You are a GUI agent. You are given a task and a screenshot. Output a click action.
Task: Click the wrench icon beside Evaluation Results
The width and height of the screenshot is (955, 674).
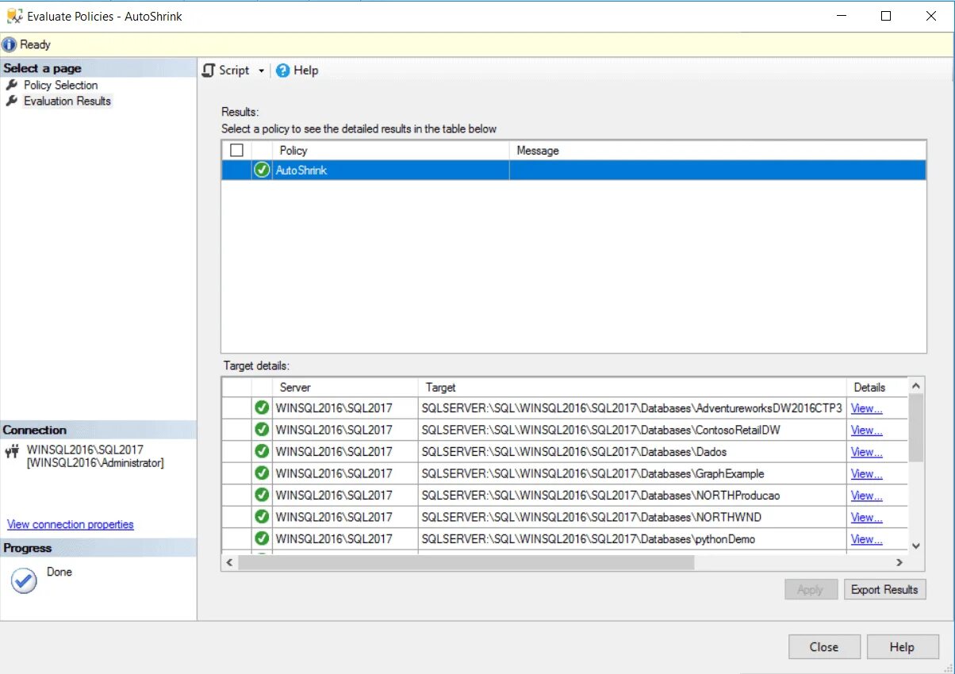pyautogui.click(x=12, y=101)
